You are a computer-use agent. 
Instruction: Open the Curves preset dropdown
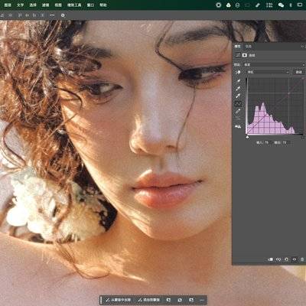(x=274, y=65)
